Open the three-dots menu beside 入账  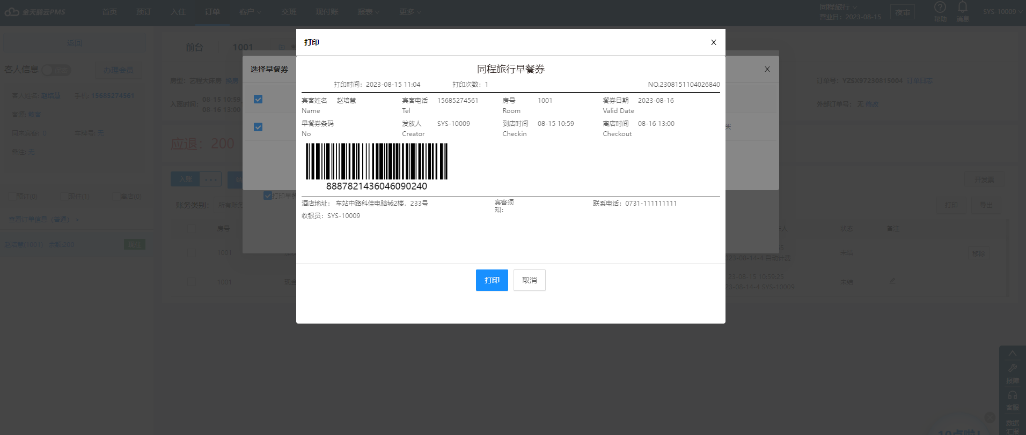pyautogui.click(x=210, y=179)
